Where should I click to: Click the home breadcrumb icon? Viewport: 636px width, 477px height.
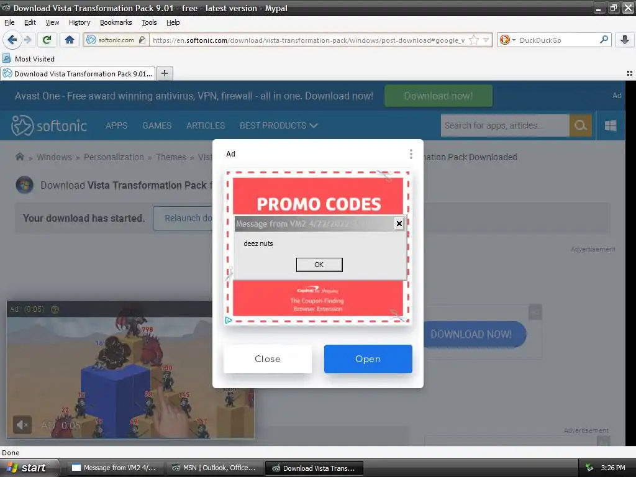point(19,157)
